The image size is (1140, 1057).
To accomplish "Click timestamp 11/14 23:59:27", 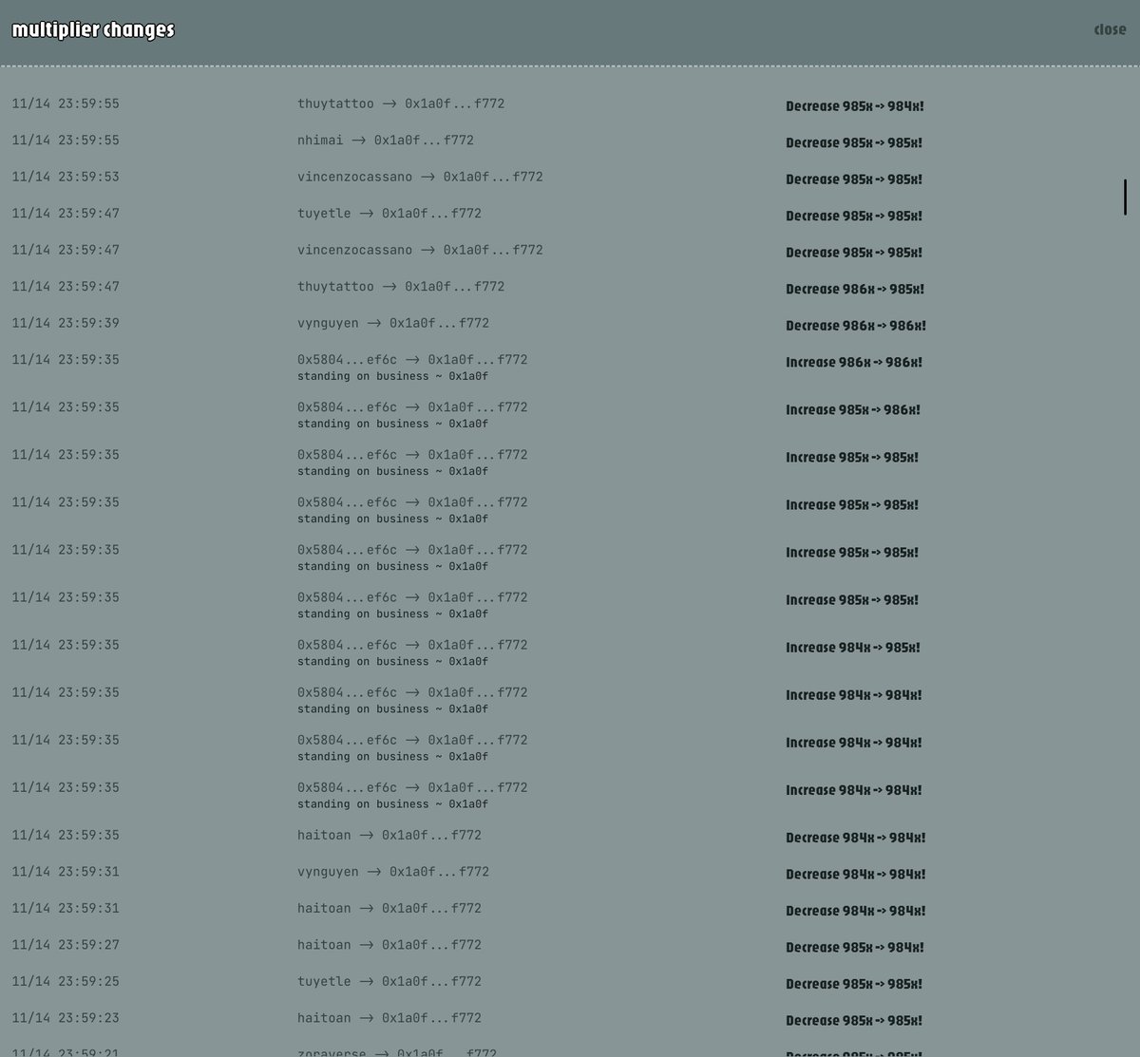I will [x=66, y=945].
